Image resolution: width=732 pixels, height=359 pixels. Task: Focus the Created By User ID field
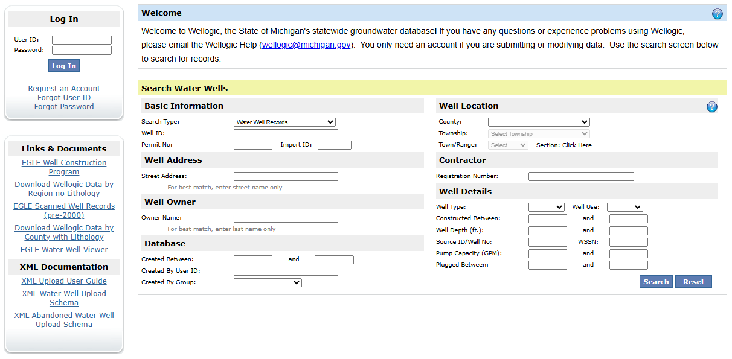[x=286, y=272]
